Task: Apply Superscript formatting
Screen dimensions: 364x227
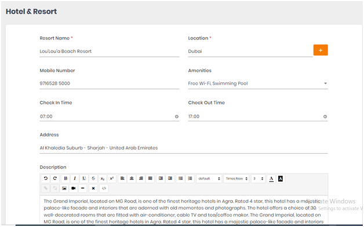Action: [112, 178]
